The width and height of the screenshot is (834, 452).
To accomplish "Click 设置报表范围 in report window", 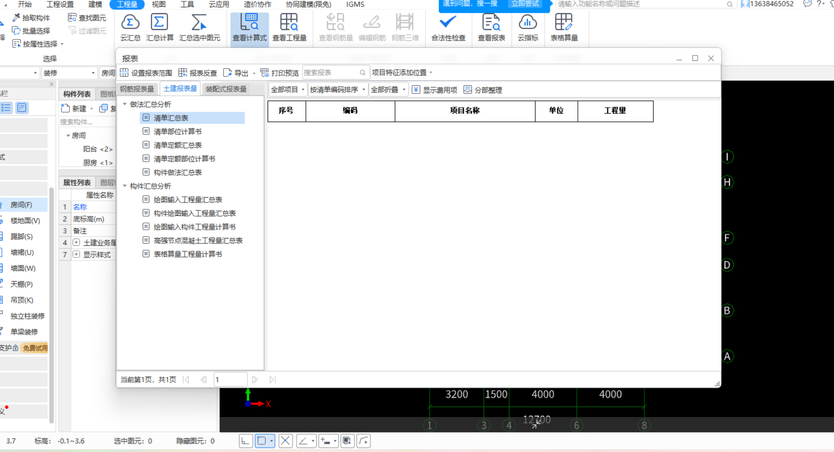I will coord(146,73).
